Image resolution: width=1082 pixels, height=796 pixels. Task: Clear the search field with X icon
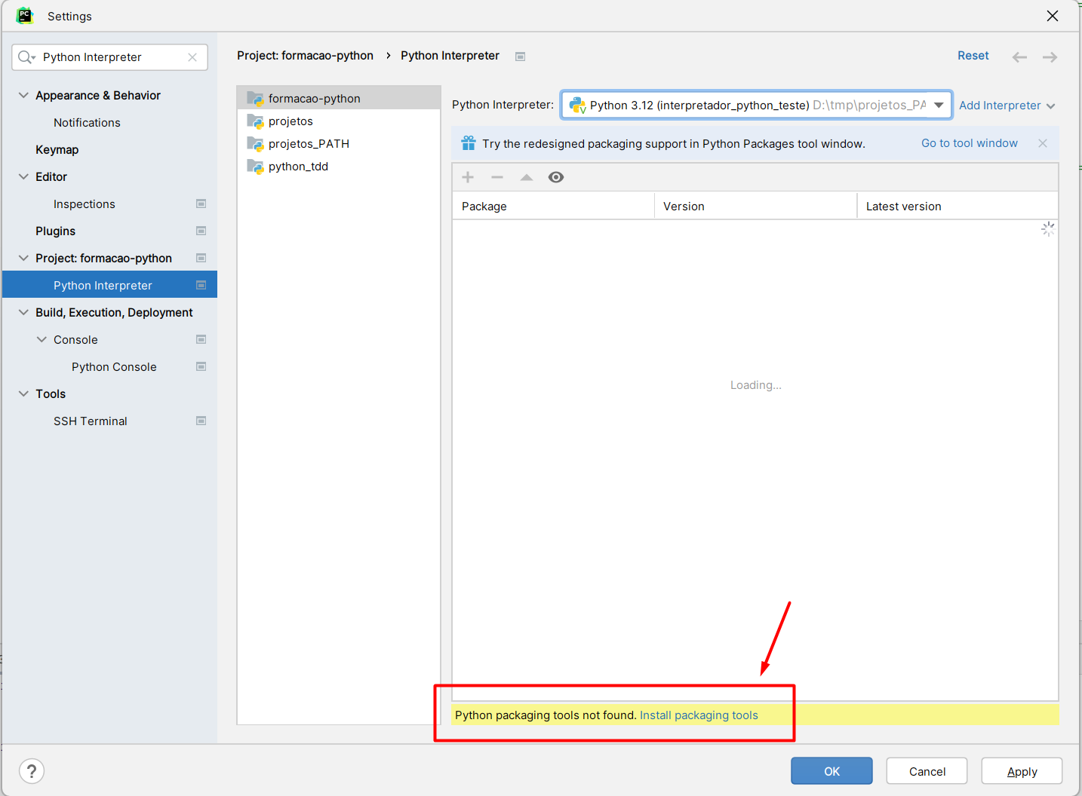[x=192, y=57]
